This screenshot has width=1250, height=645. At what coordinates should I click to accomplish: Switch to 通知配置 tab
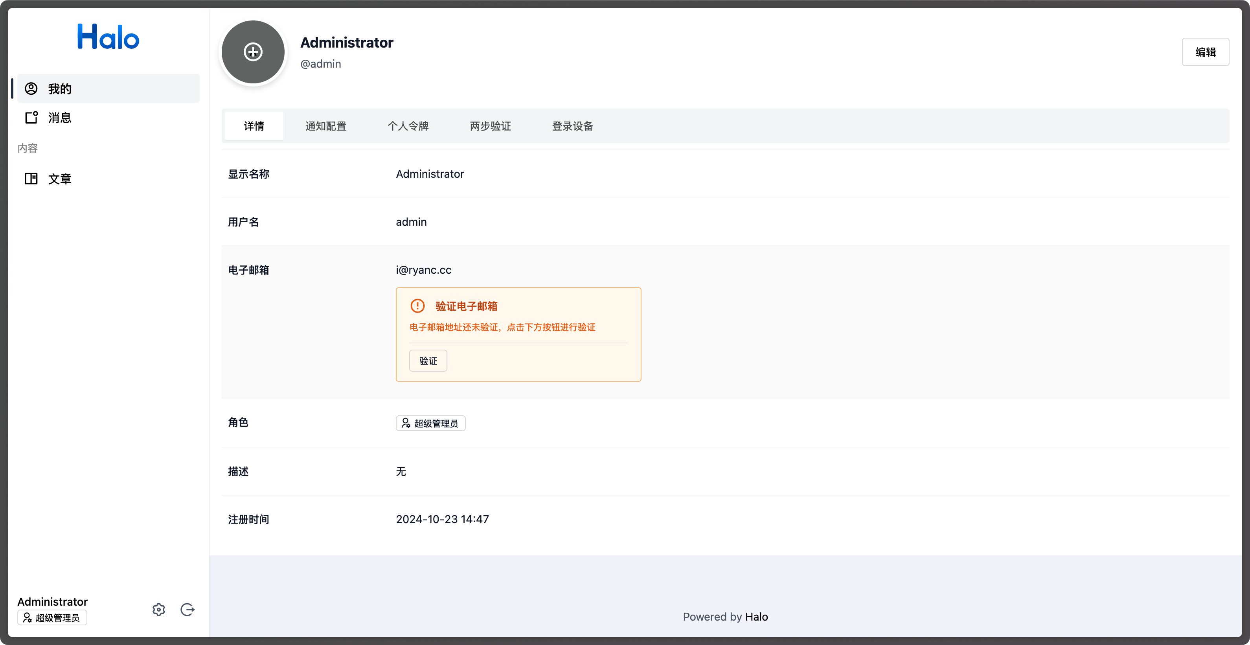click(325, 126)
